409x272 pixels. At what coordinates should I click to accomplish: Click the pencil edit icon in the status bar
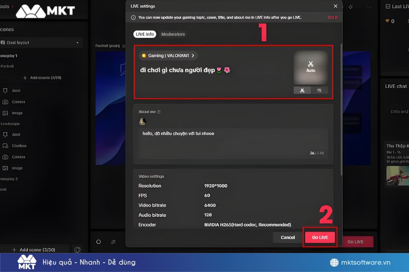[113, 242]
